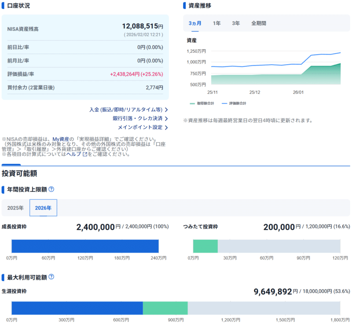This screenshot has width=352, height=323.
Task: Click help icon next to 最大利用可能額
Action: (51, 277)
